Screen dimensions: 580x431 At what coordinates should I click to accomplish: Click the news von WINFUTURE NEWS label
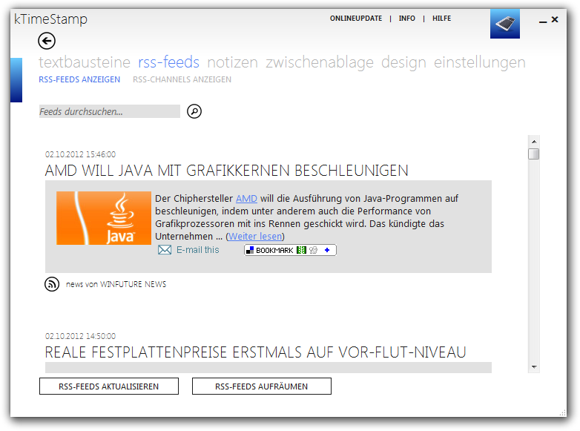coord(116,284)
